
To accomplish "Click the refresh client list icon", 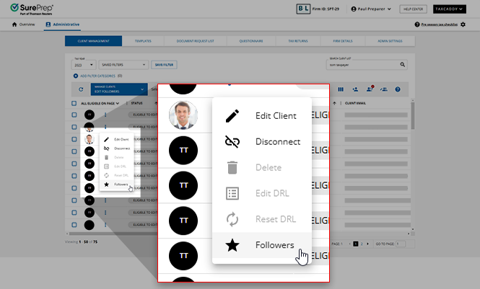I will pos(81,89).
